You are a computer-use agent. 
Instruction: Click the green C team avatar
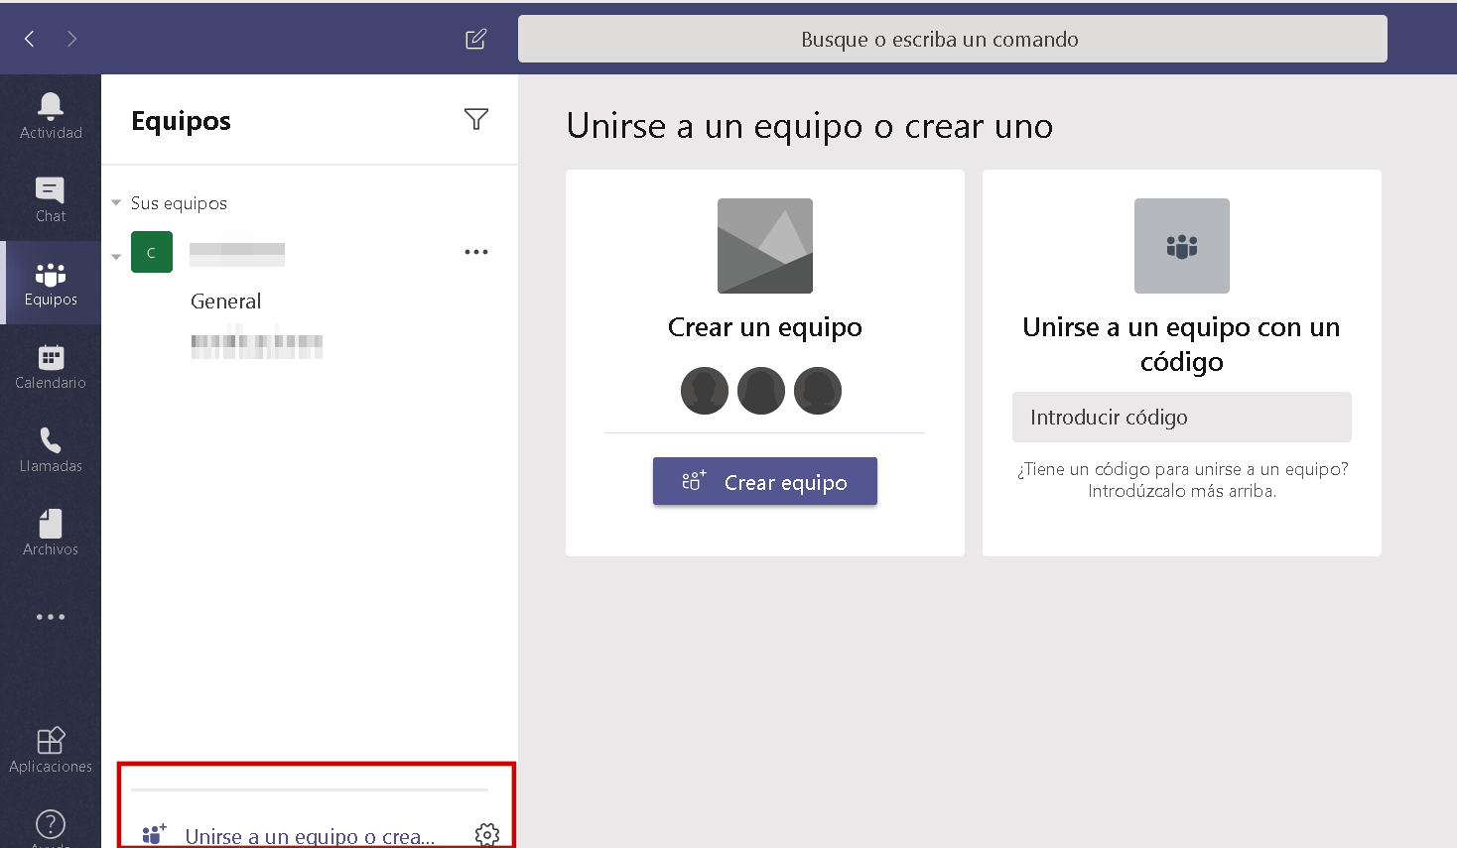(152, 252)
